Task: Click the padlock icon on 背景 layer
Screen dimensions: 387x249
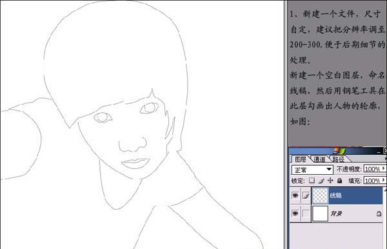Action: 379,214
